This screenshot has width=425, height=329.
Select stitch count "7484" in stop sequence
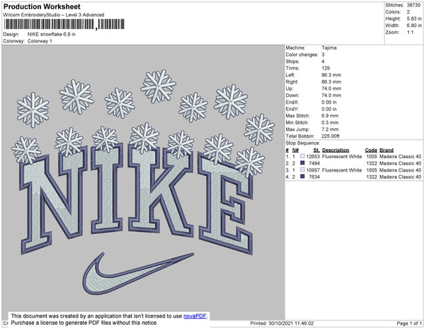pyautogui.click(x=314, y=163)
